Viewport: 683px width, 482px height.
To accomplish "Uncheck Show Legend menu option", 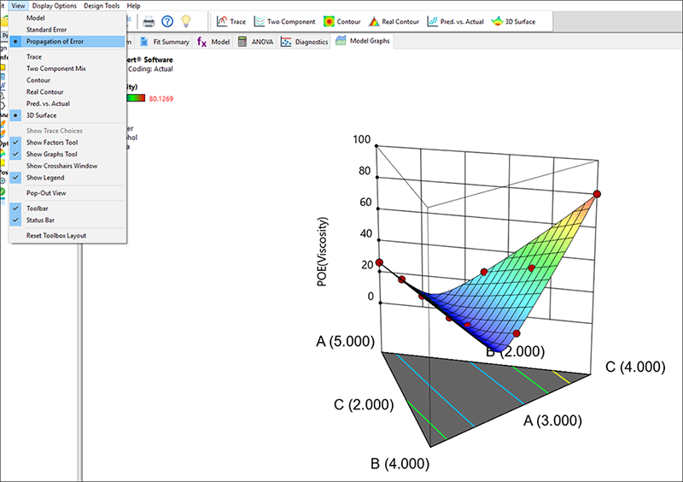I will (x=45, y=177).
